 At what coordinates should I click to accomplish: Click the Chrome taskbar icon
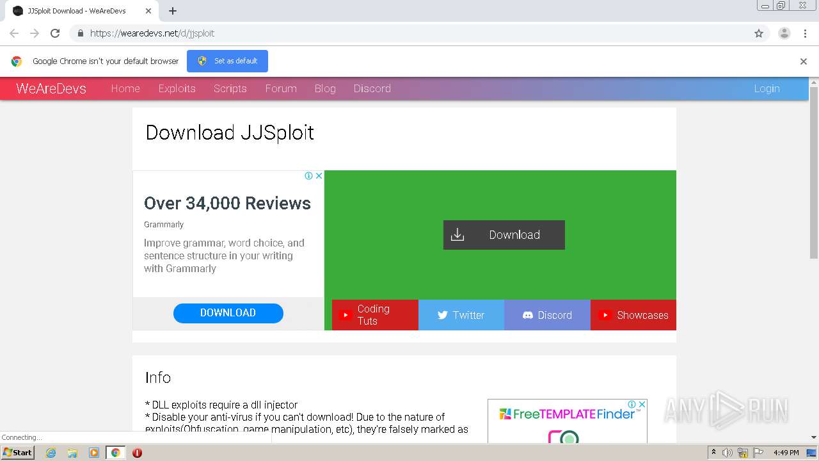pos(115,453)
